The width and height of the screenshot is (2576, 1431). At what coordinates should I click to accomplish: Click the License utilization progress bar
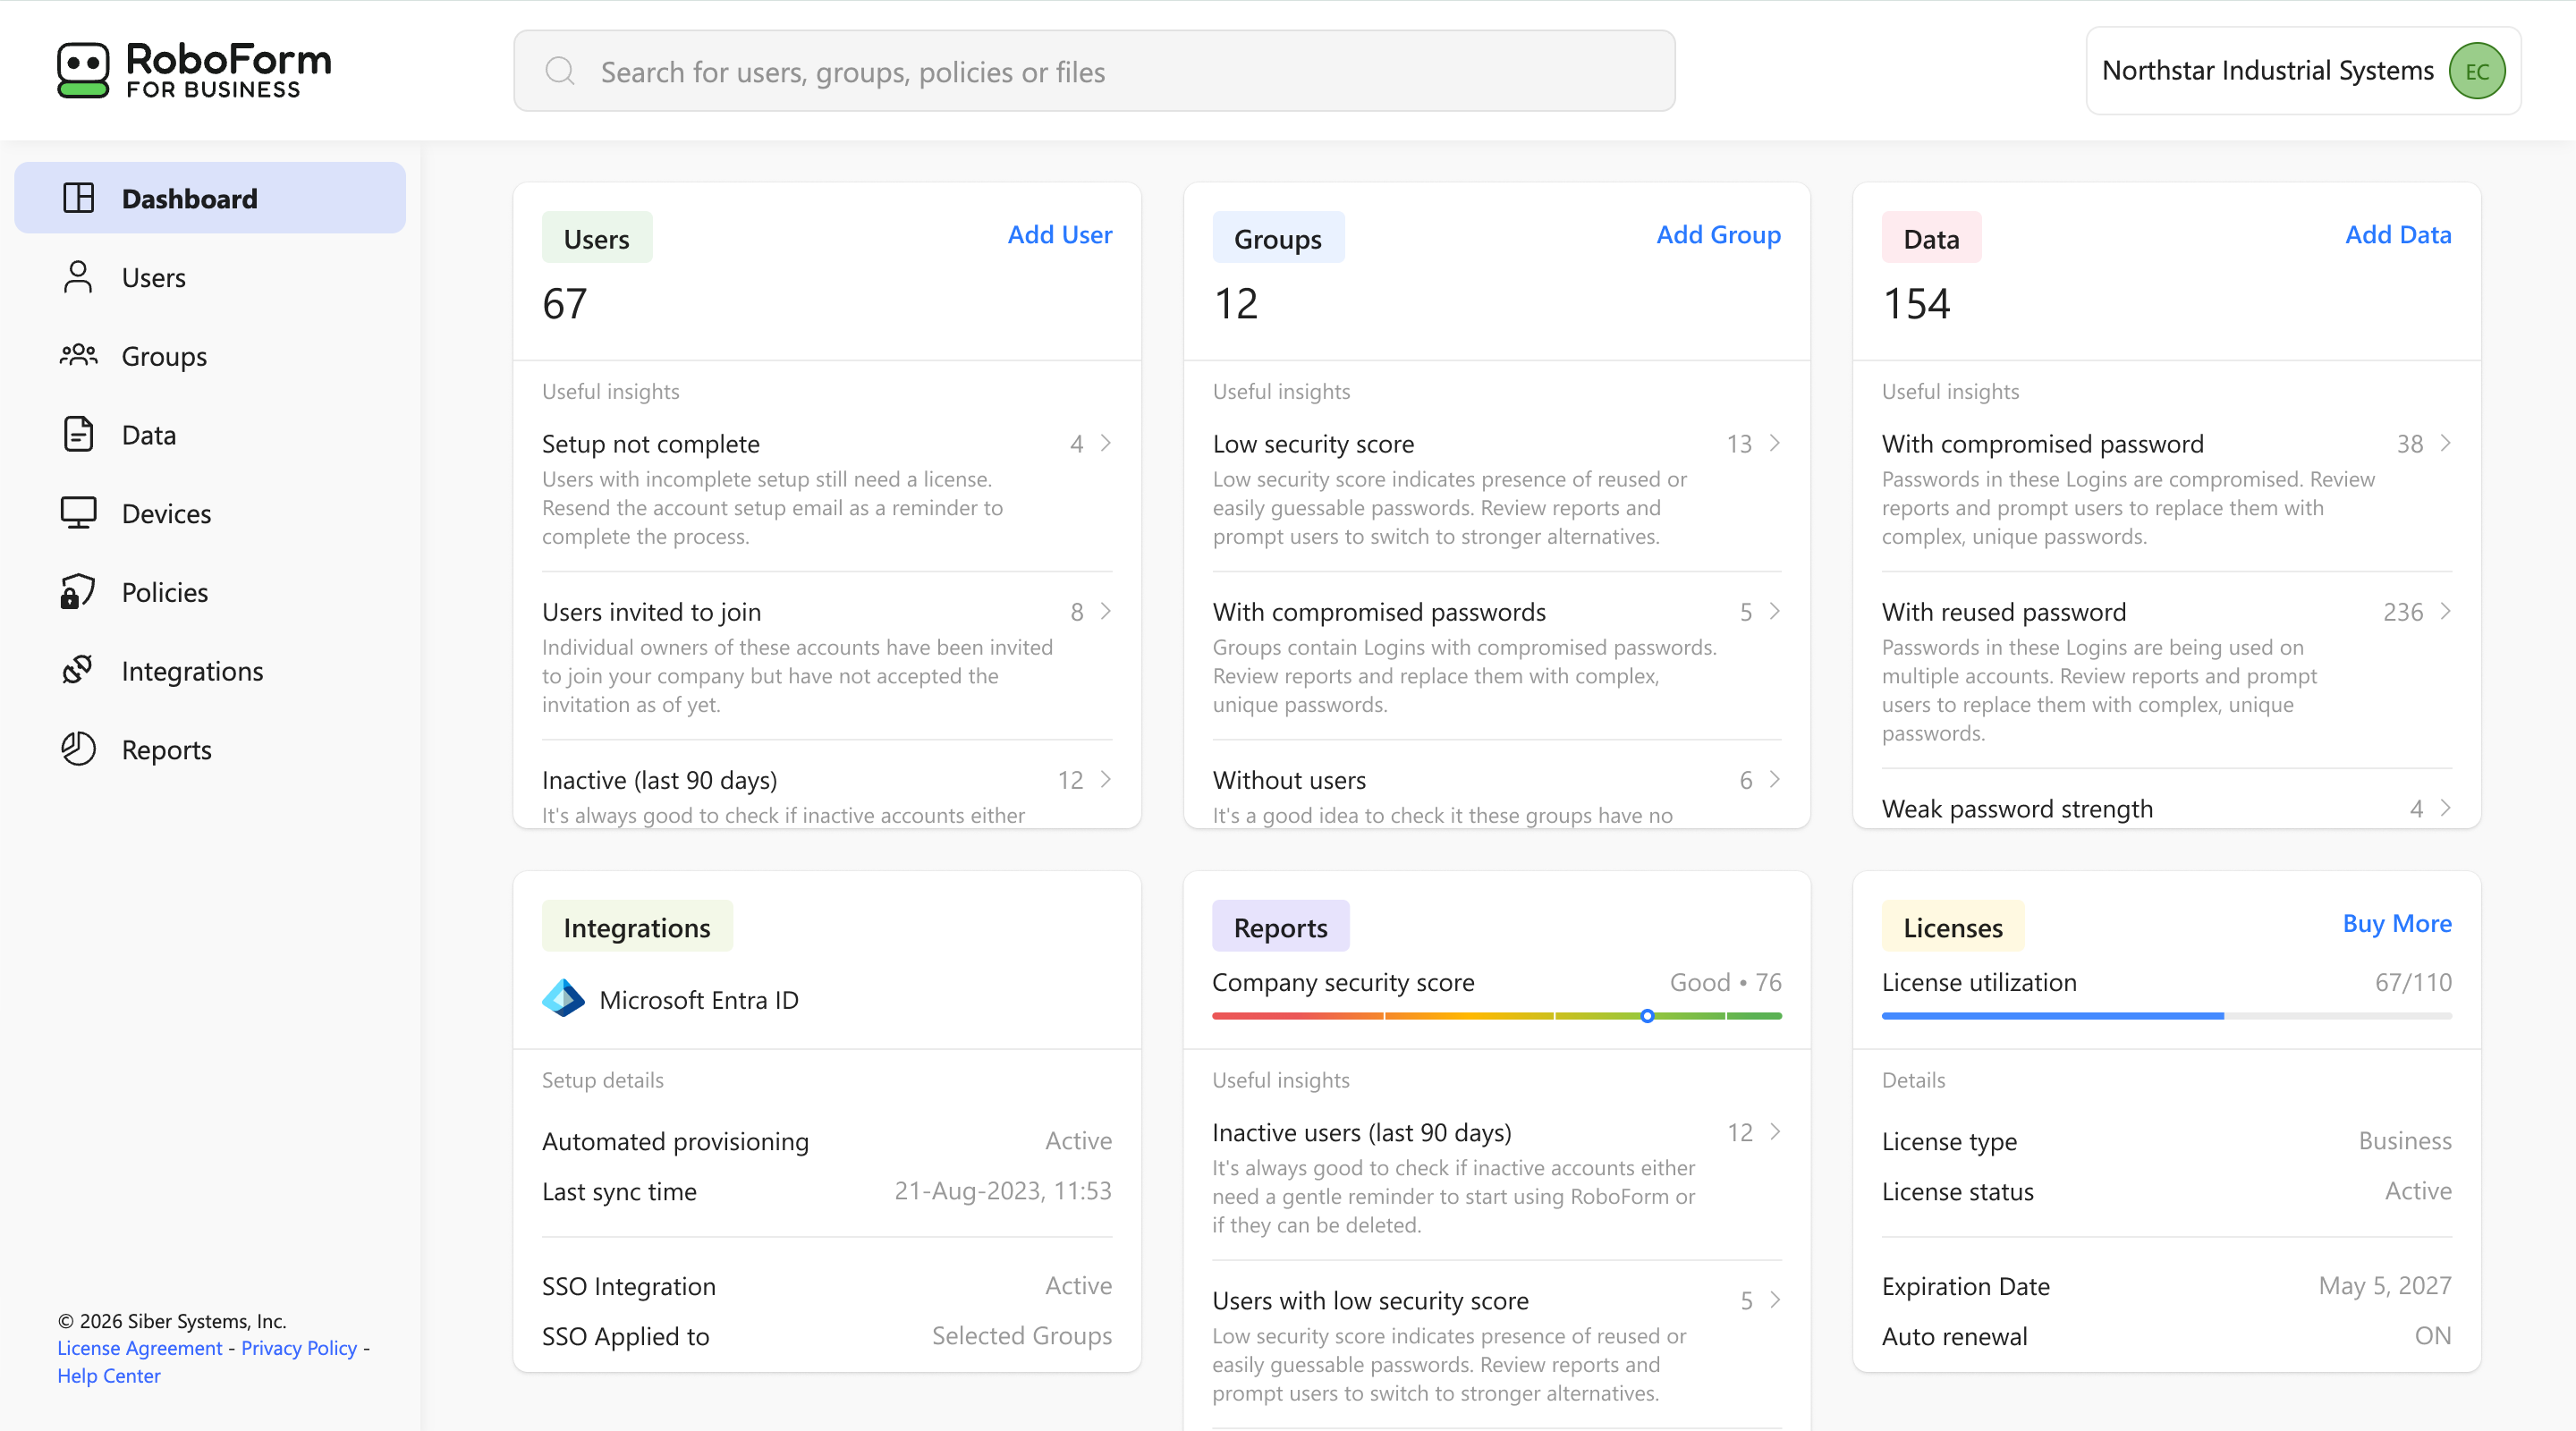click(2166, 1016)
